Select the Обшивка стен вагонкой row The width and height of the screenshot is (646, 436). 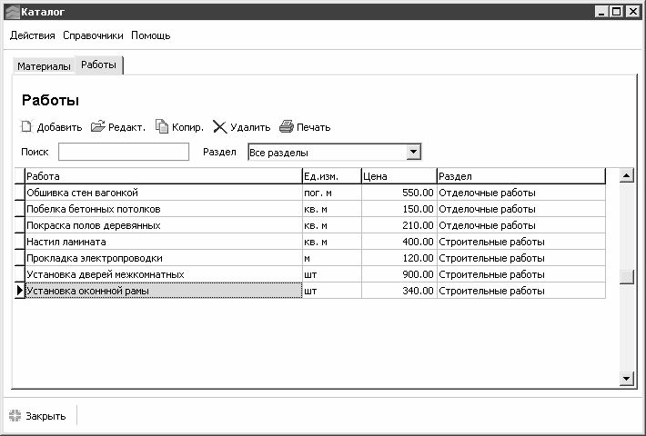[x=163, y=193]
